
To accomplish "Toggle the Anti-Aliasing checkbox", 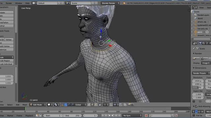I will (196, 106).
